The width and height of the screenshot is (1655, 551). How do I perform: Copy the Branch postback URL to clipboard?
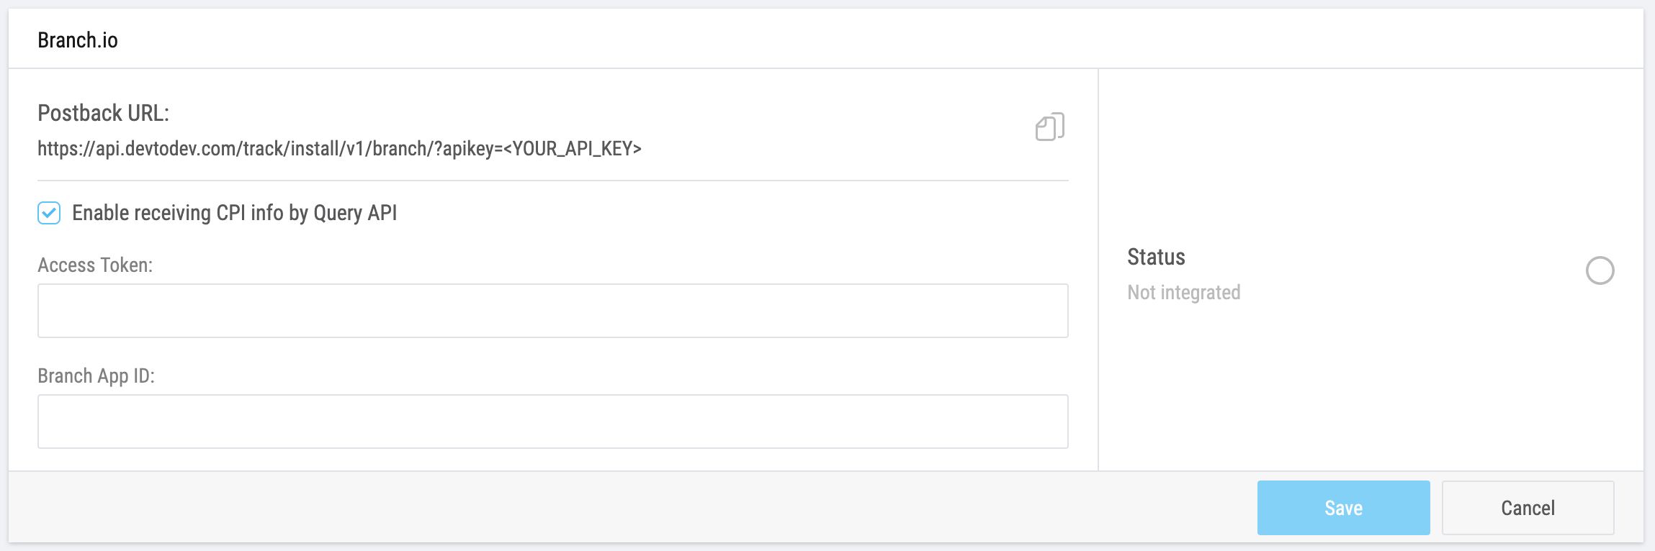pyautogui.click(x=1049, y=127)
